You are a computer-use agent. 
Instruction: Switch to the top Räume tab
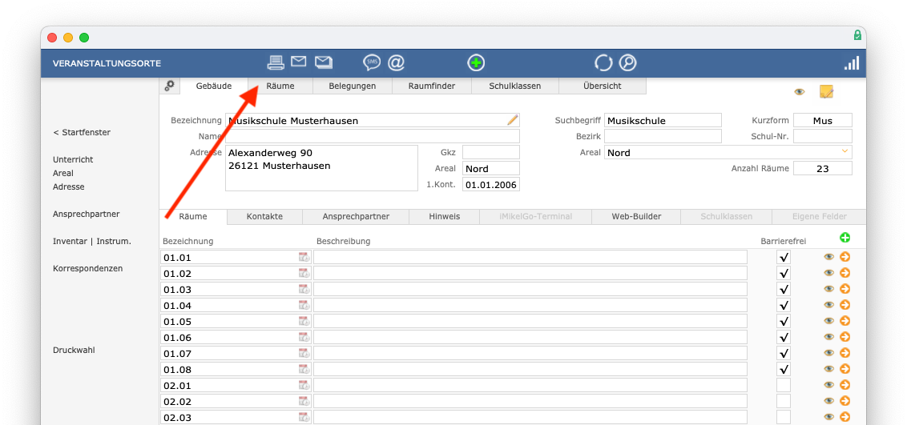pyautogui.click(x=280, y=86)
